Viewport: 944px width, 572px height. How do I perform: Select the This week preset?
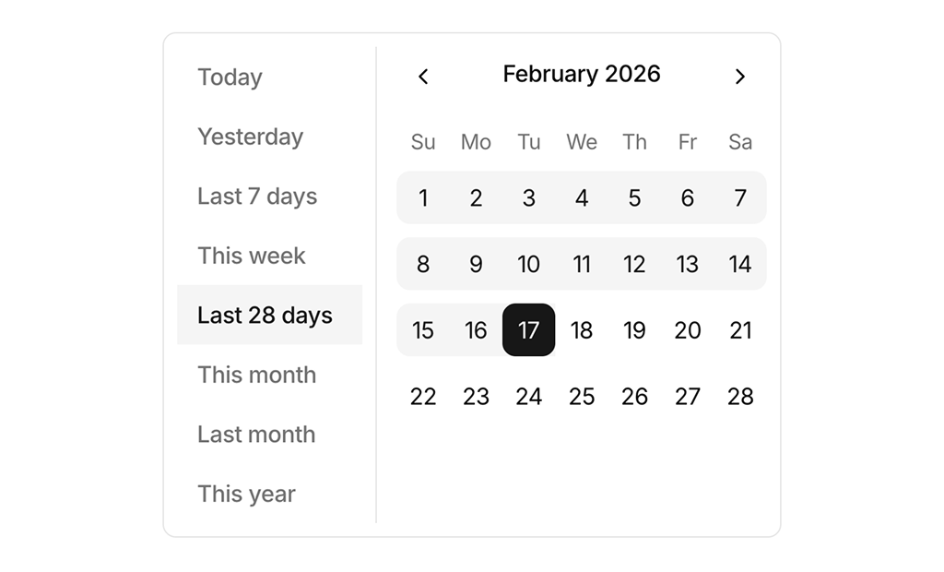[251, 256]
